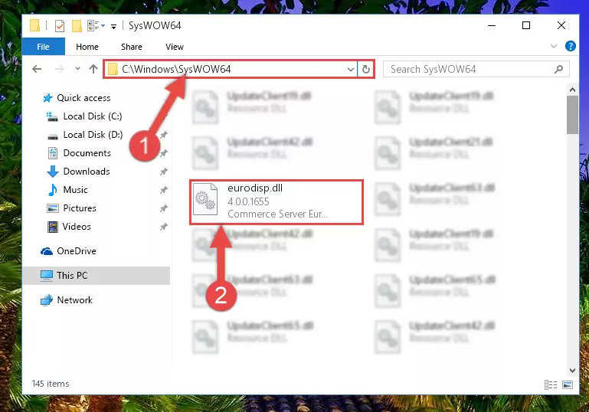Click the This PC monitor icon
The height and width of the screenshot is (412, 589).
click(x=47, y=276)
